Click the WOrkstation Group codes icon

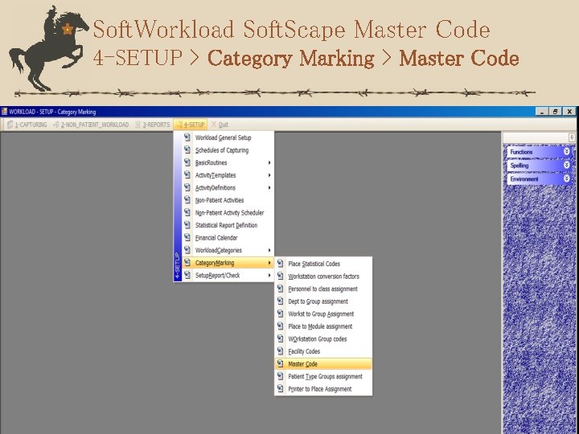[281, 339]
